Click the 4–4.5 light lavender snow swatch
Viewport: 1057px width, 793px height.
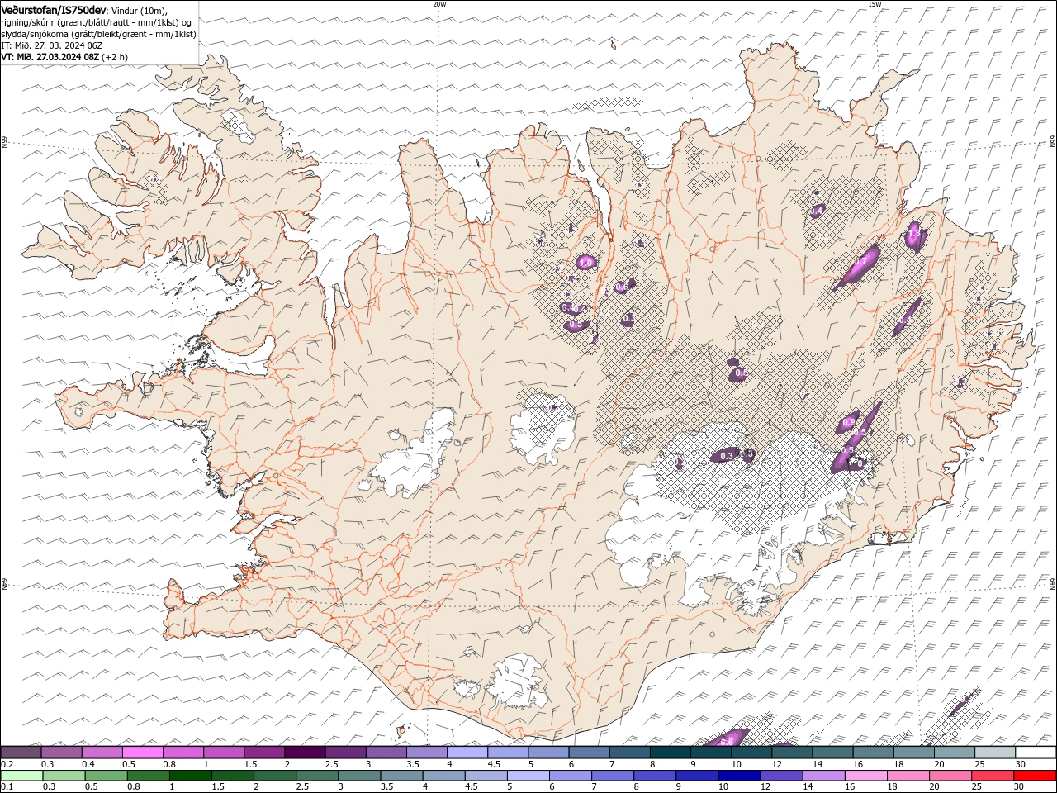click(x=467, y=753)
